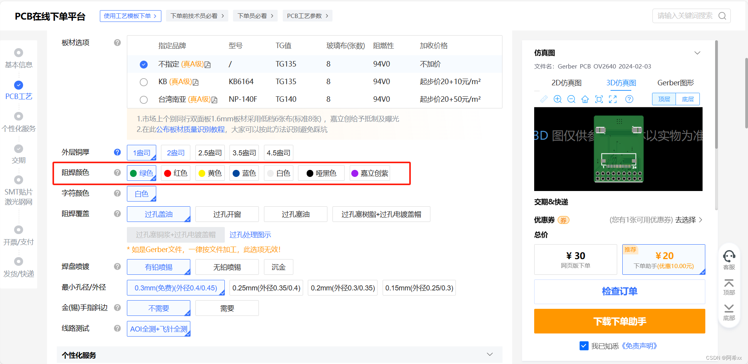Viewport: 748px width, 364px height.
Task: Click 下载下单助手 orange button
Action: point(620,321)
